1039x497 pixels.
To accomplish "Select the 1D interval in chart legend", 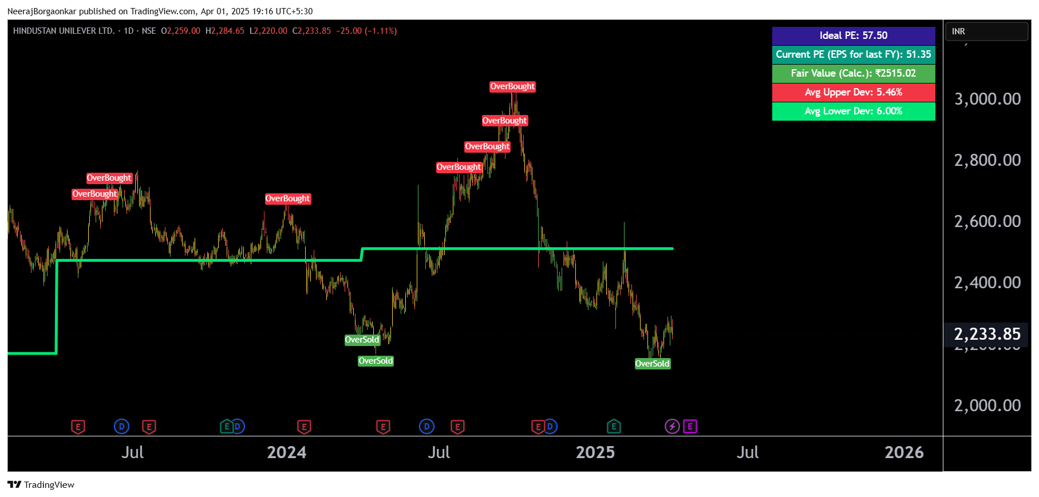I will [x=129, y=31].
